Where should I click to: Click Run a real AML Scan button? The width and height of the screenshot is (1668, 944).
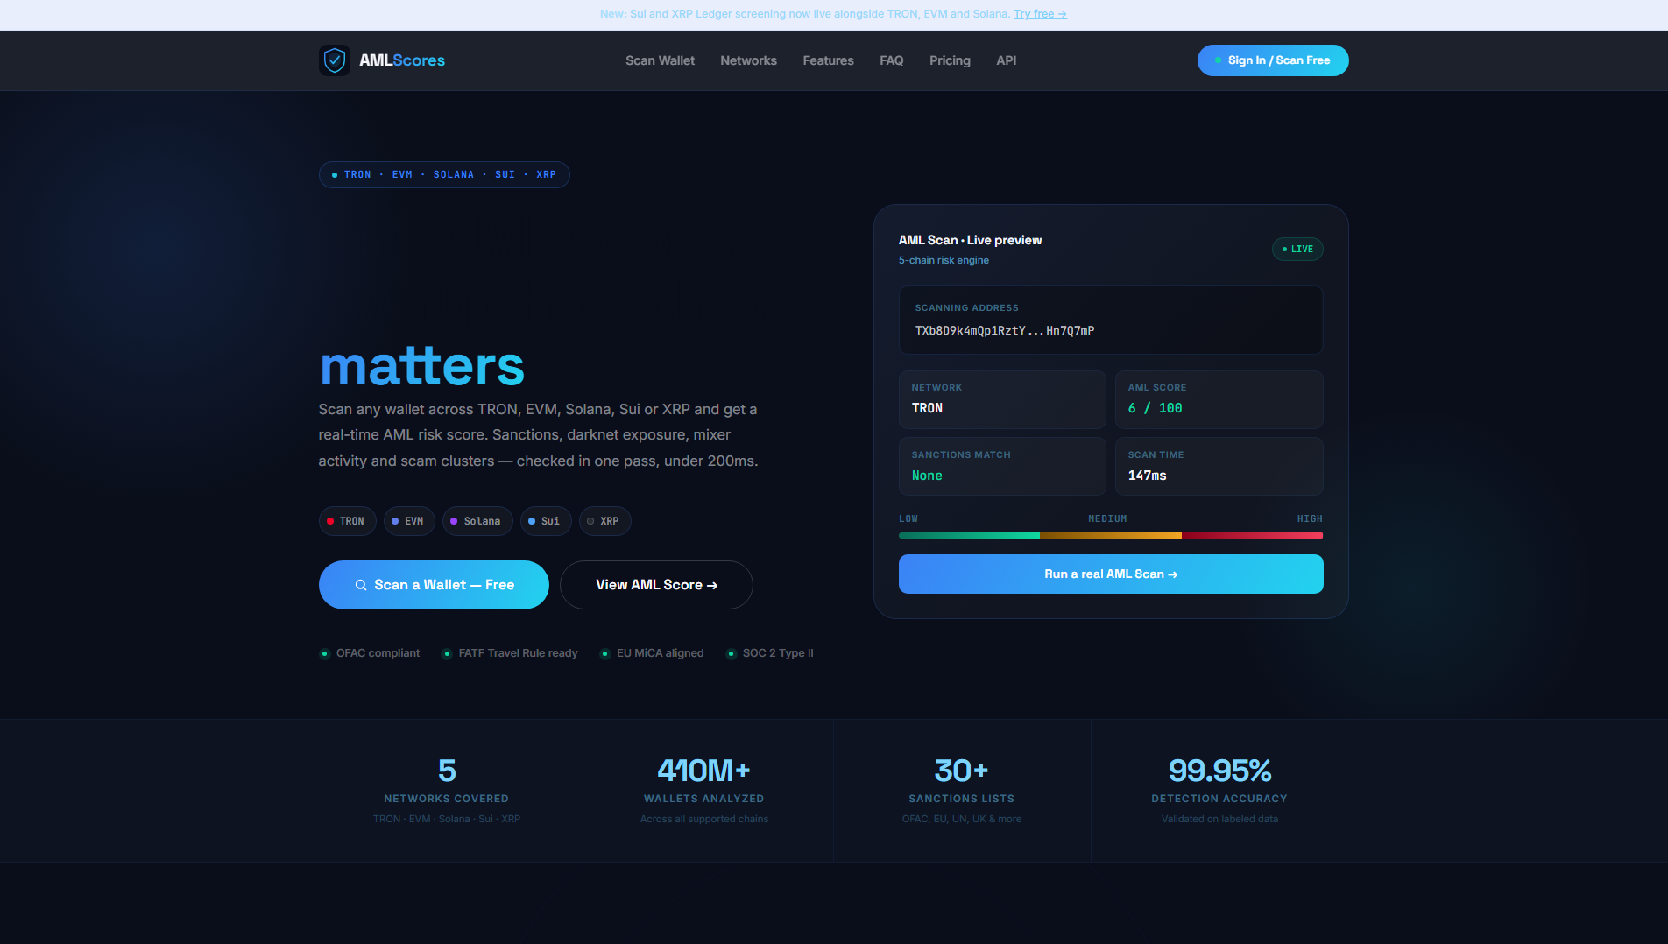click(1111, 574)
